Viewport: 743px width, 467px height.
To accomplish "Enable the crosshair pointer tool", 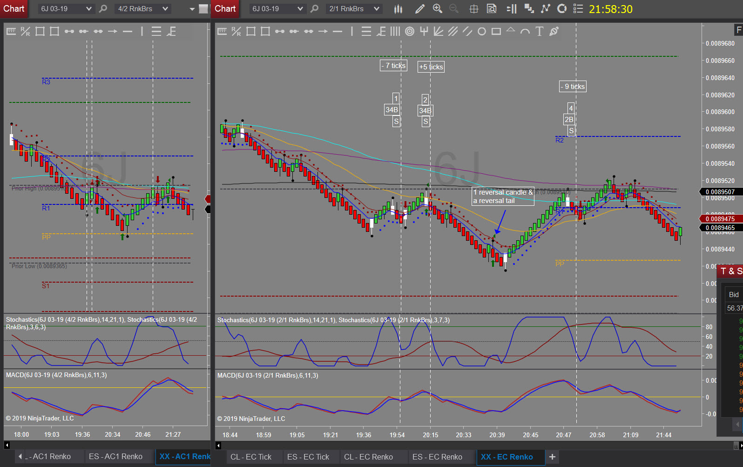I will 474,9.
